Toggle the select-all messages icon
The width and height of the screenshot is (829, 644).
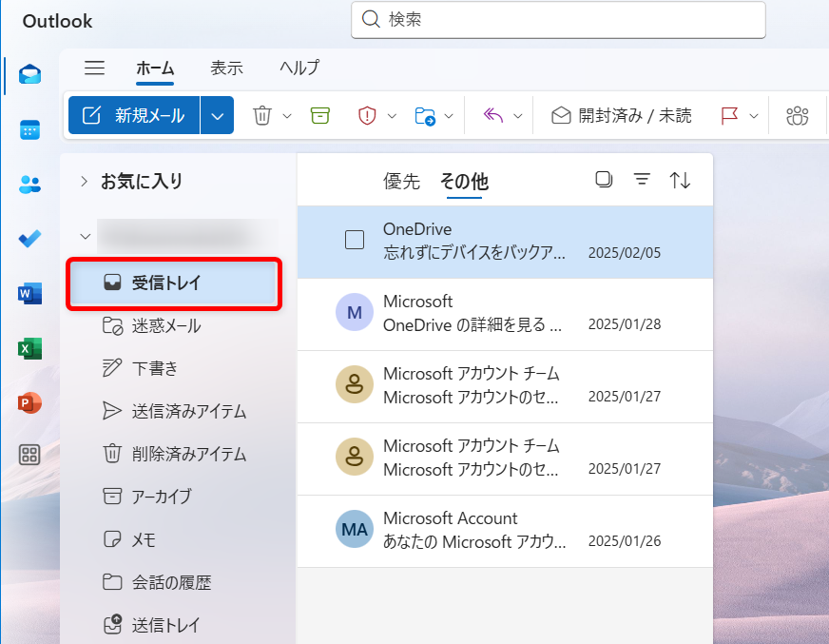(x=604, y=180)
